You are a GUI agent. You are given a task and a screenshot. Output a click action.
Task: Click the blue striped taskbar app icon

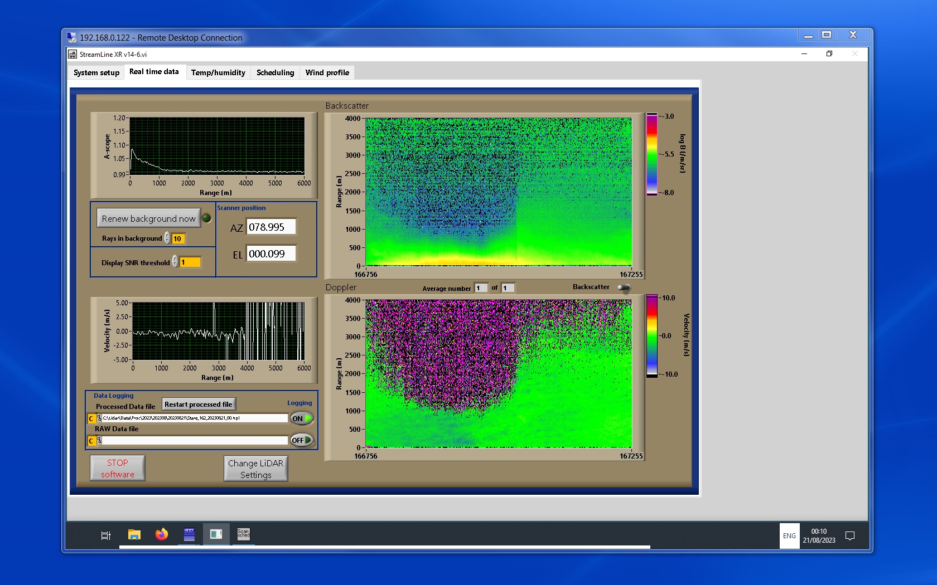[189, 535]
